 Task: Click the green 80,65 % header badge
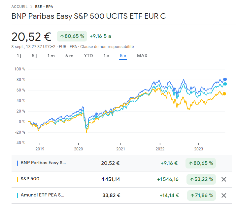point(72,36)
